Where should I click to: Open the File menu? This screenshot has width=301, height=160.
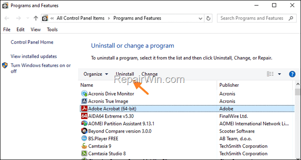7,30
